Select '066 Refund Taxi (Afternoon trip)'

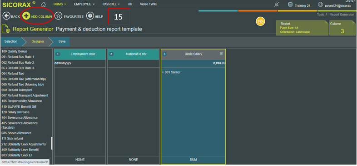(x=24, y=79)
